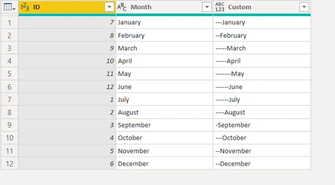Click the Month cell 'October'
Viewport: 335px width, 185px height.
(x=164, y=138)
